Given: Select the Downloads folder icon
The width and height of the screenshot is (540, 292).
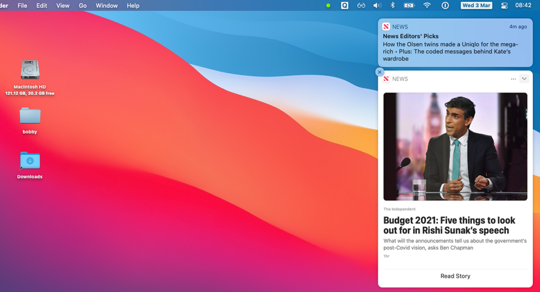Looking at the screenshot, I should coord(30,161).
